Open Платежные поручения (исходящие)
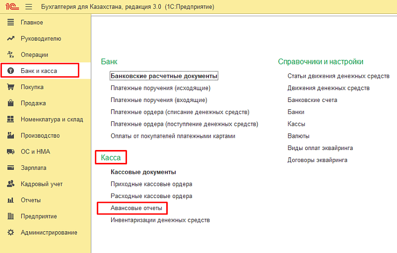 (x=161, y=88)
